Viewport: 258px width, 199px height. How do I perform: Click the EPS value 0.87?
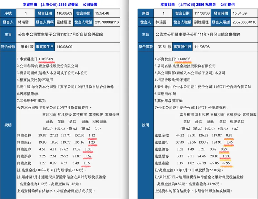point(229,135)
